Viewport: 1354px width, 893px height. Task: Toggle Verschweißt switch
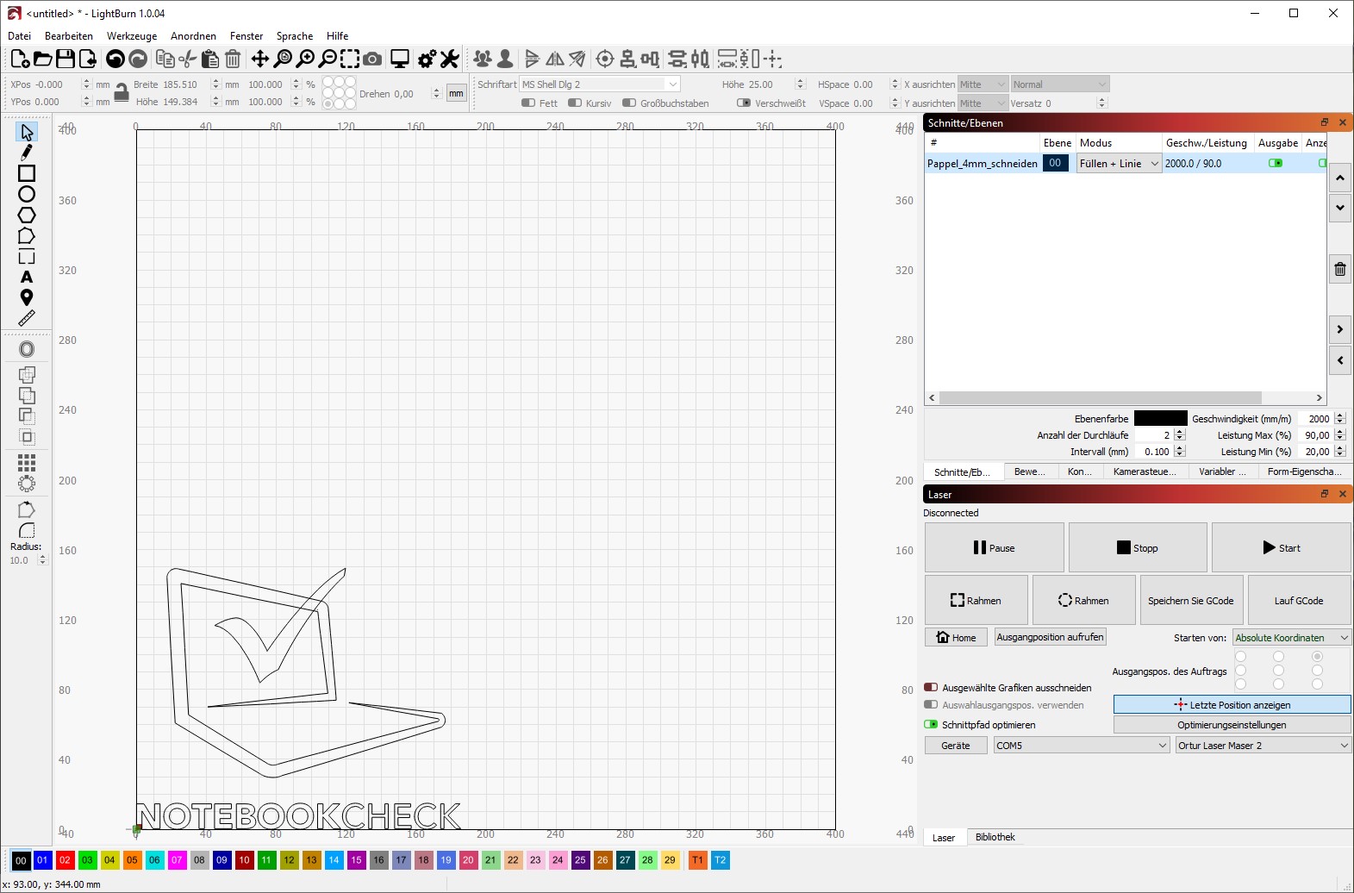(x=744, y=103)
